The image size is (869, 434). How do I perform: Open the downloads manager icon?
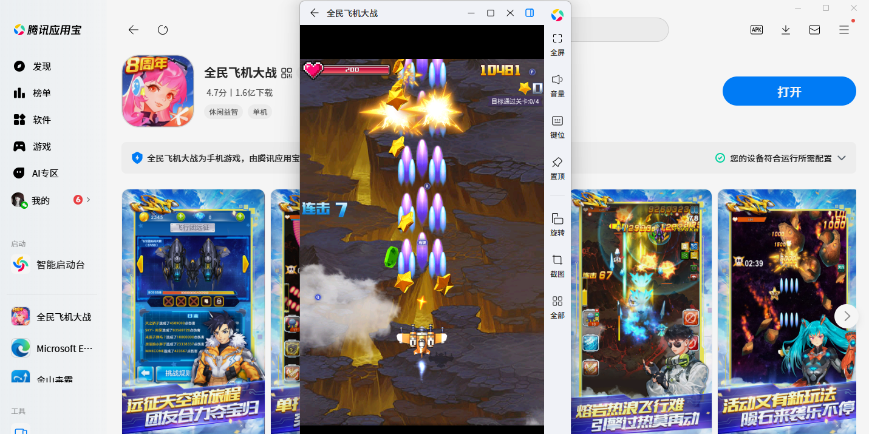point(786,30)
